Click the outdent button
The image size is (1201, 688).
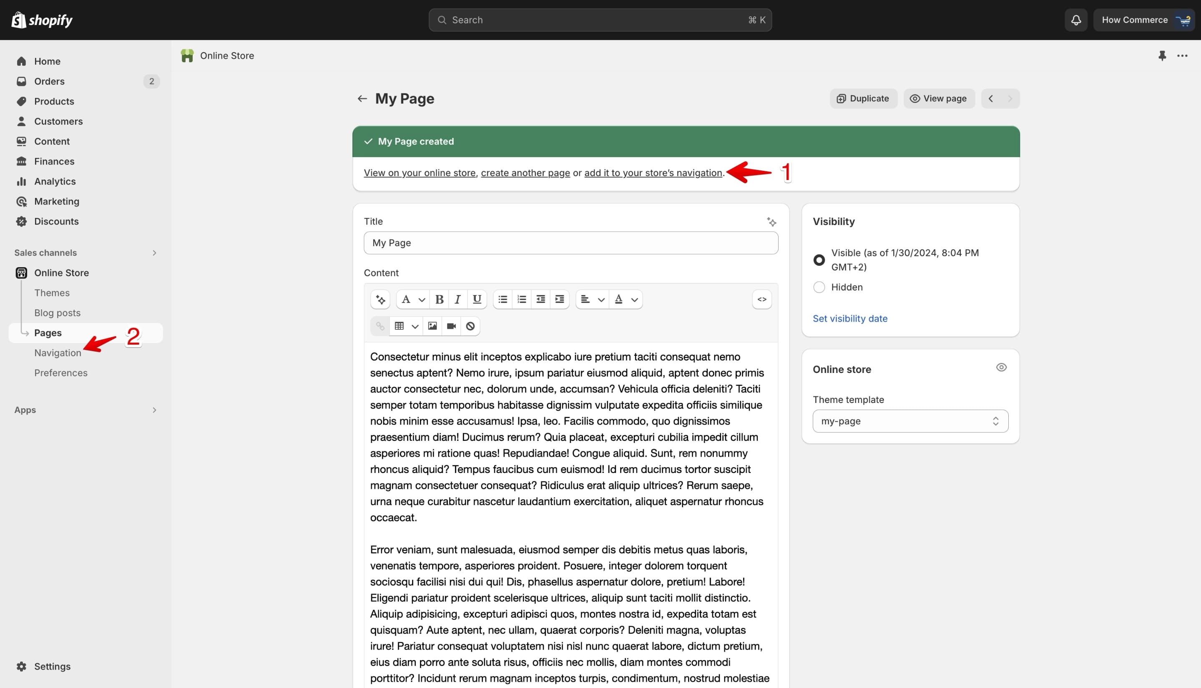tap(540, 299)
